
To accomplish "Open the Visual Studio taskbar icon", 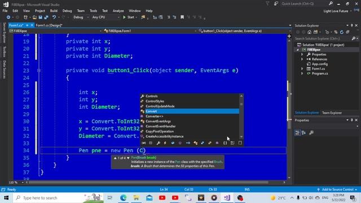I will 227,198.
